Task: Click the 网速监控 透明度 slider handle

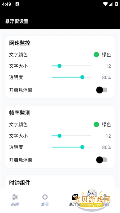Action: [x=82, y=77]
